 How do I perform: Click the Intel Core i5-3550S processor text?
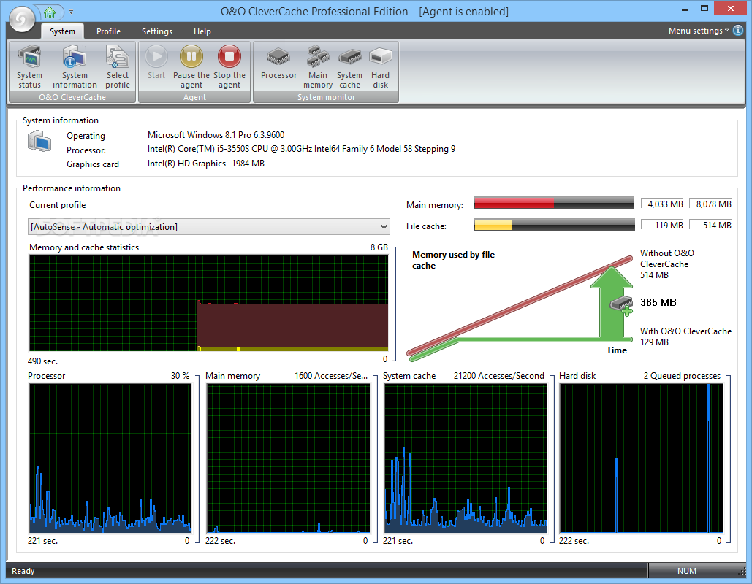coord(301,149)
